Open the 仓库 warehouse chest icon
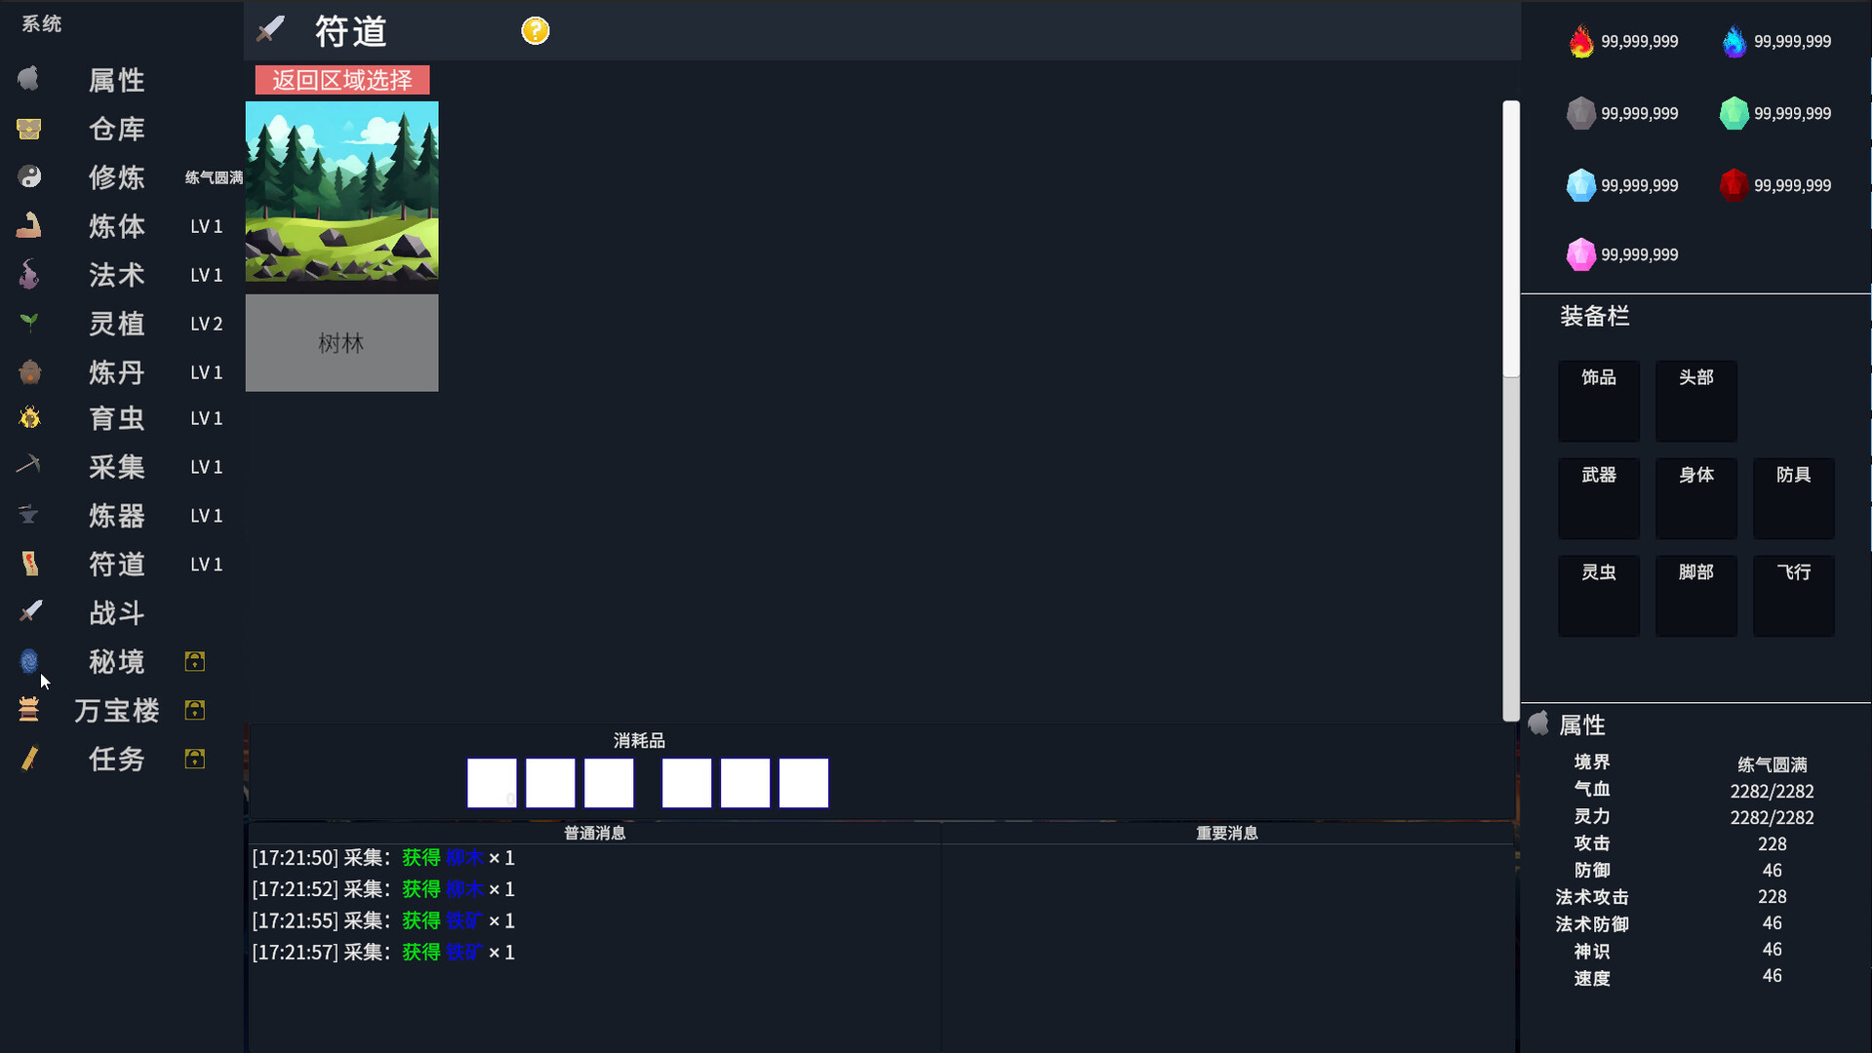This screenshot has height=1053, width=1872. click(x=29, y=129)
